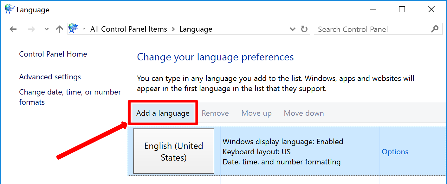Expand the address bar history dropdown
This screenshot has width=447, height=184.
tap(293, 29)
